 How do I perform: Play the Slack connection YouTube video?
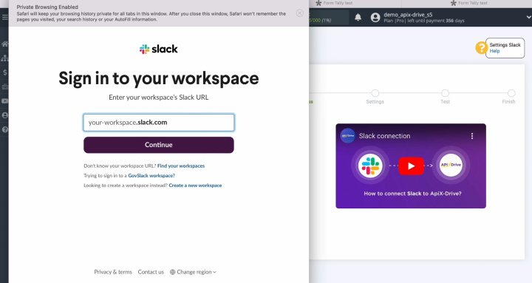click(411, 166)
